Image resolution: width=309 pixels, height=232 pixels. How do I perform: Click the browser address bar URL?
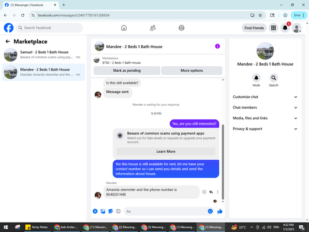tap(74, 15)
